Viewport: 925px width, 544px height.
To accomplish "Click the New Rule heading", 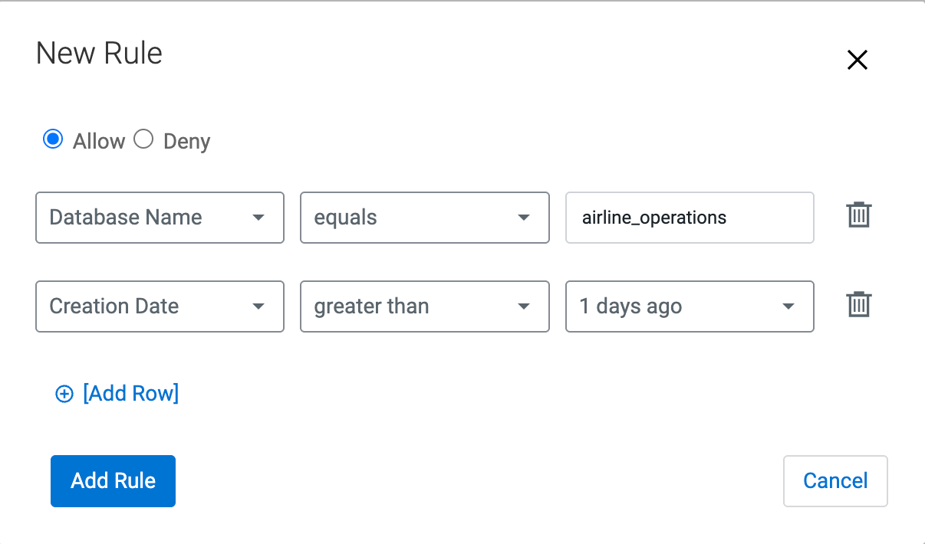I will [99, 54].
